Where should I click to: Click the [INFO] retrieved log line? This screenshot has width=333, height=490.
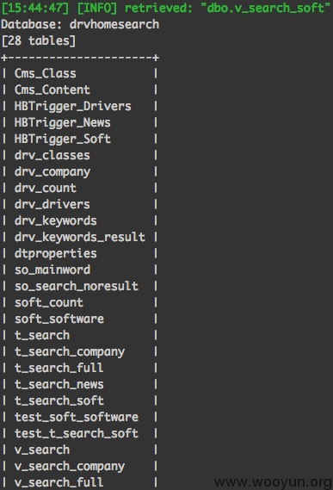click(166, 8)
